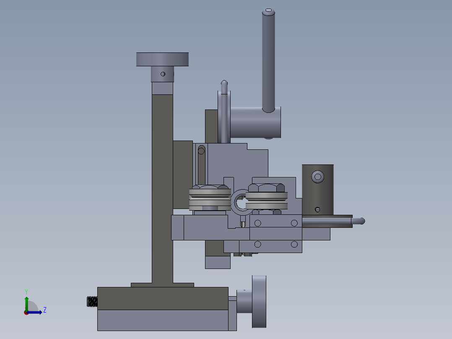Click the threaded screw end left of base
Viewport: 452px width, 339px height.
(92, 302)
